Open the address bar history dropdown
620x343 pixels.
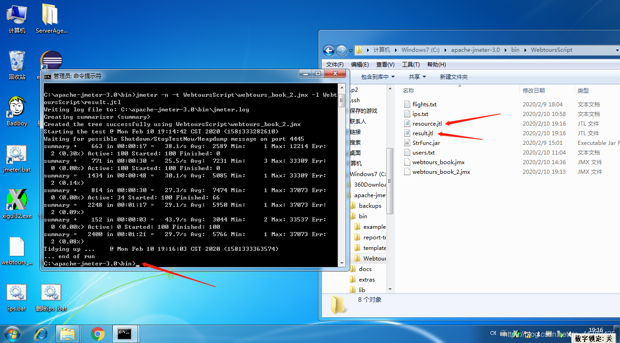617,50
